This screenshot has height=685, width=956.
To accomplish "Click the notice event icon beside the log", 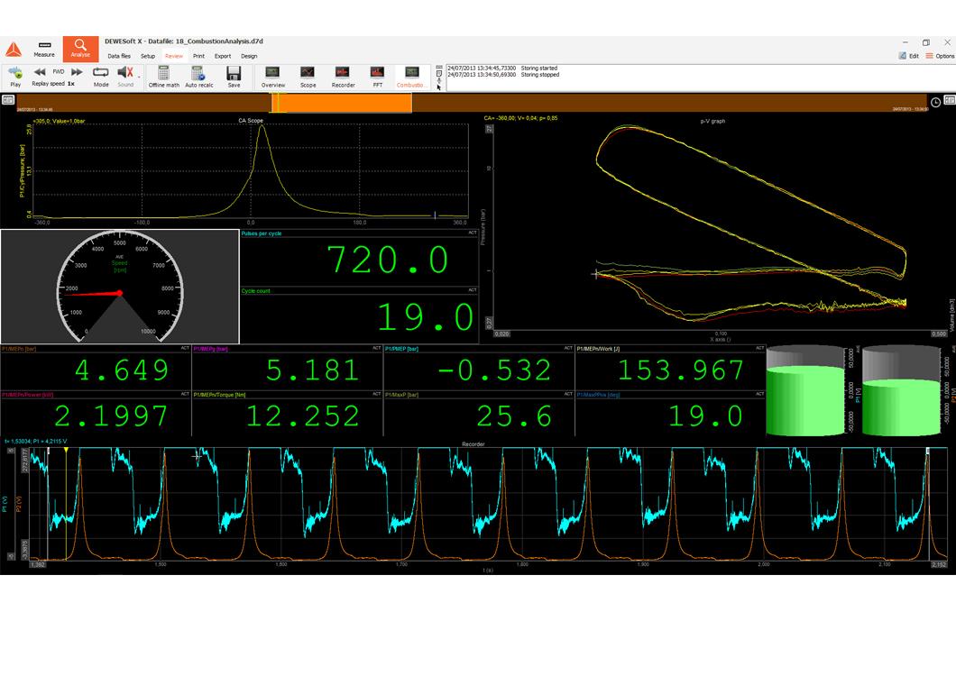I will tap(439, 74).
